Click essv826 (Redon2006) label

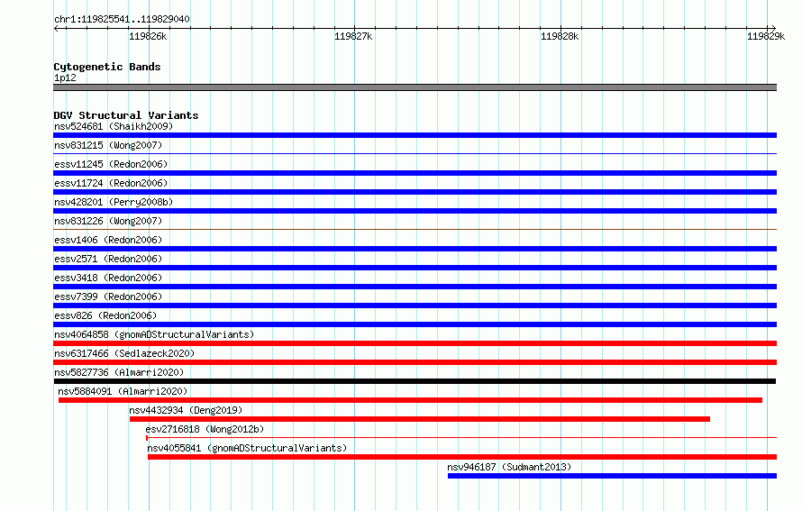(x=105, y=315)
